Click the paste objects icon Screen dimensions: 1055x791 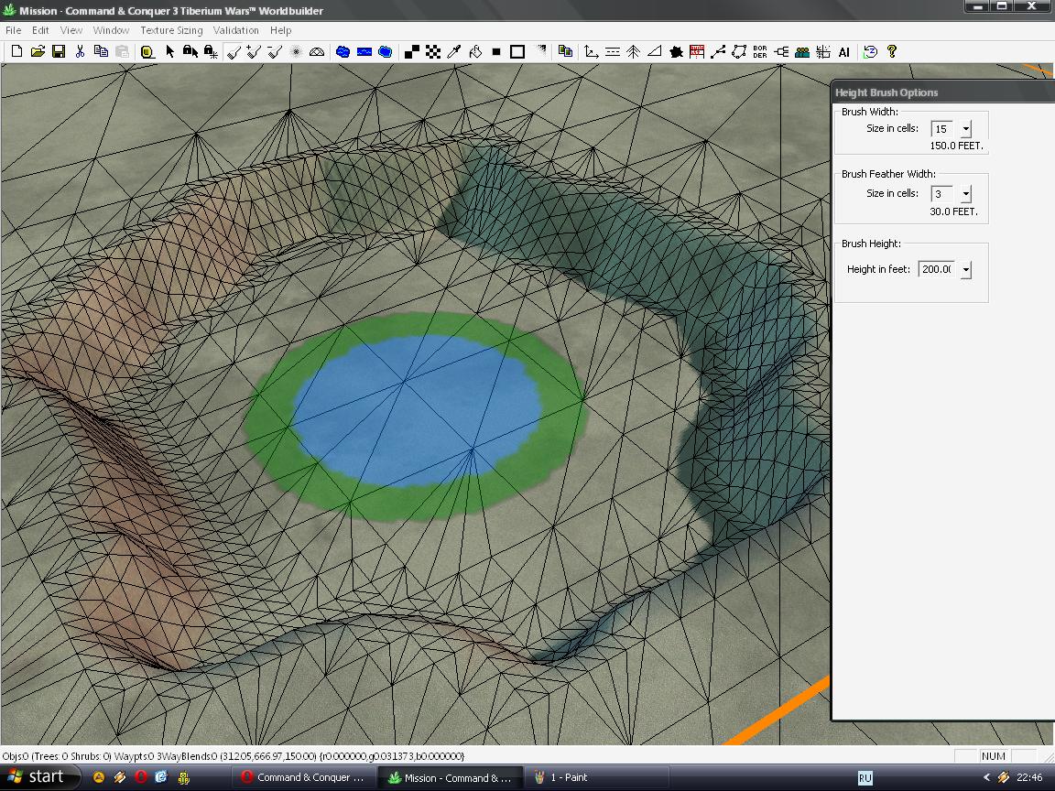[x=565, y=52]
